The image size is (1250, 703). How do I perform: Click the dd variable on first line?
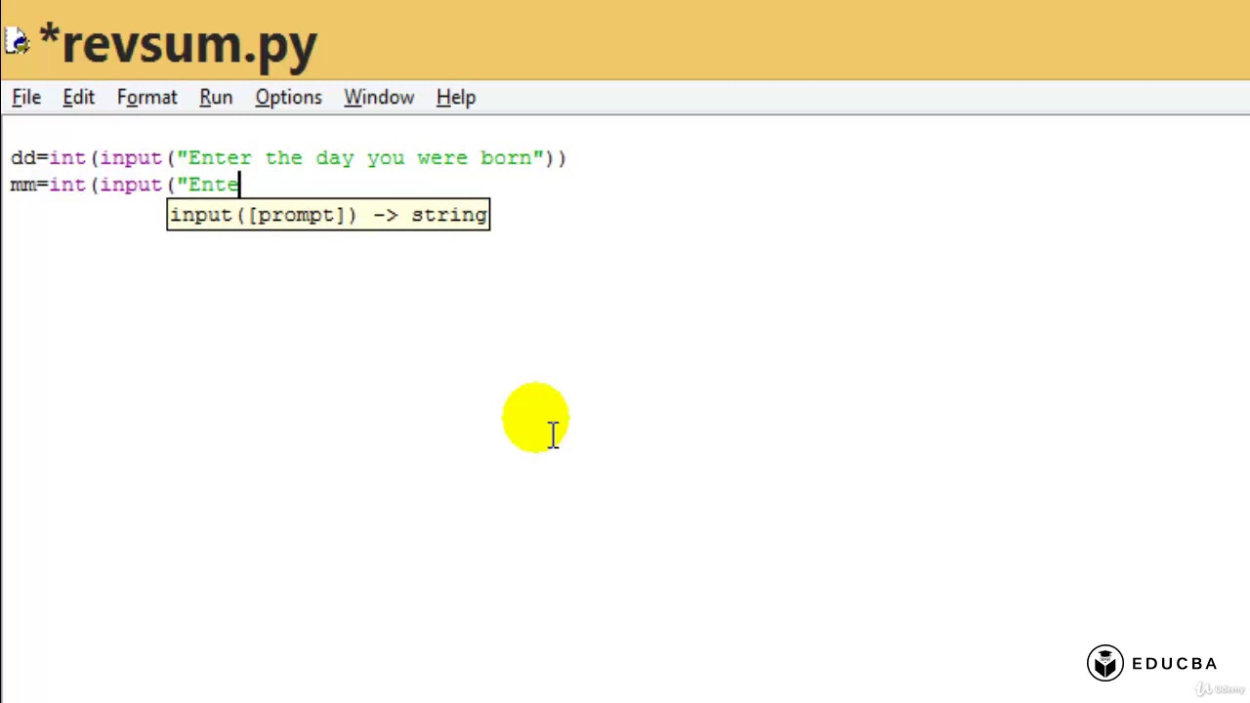[x=22, y=158]
